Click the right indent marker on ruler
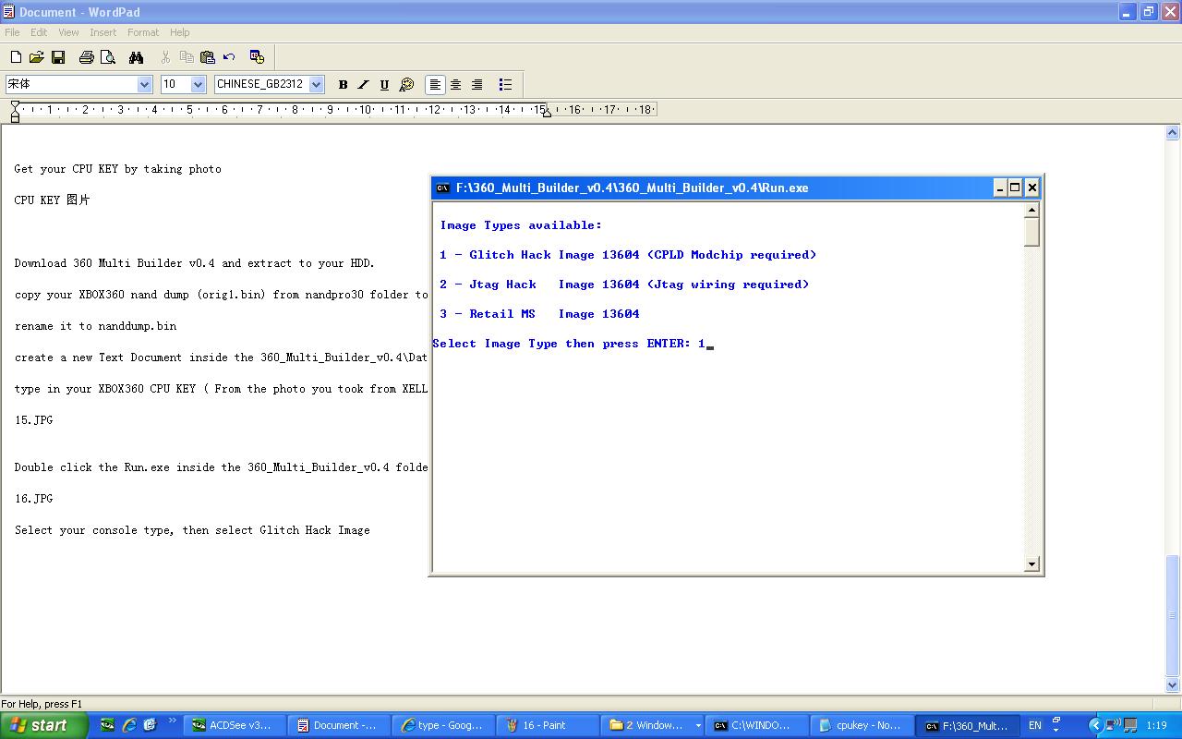This screenshot has width=1182, height=739. point(547,113)
